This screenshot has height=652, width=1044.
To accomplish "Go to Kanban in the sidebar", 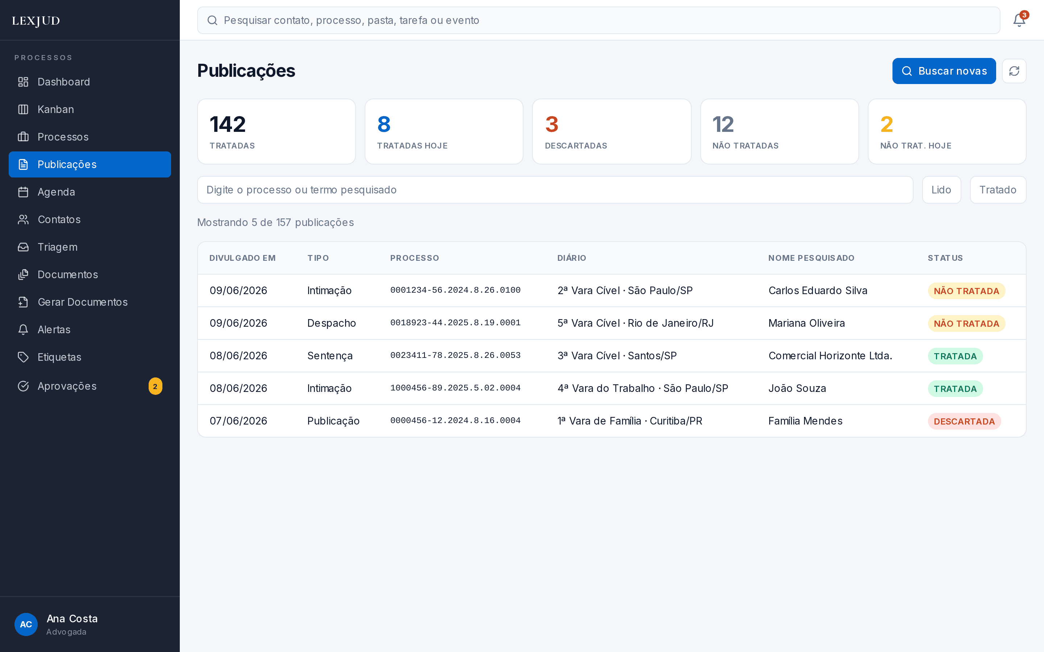I will [90, 109].
